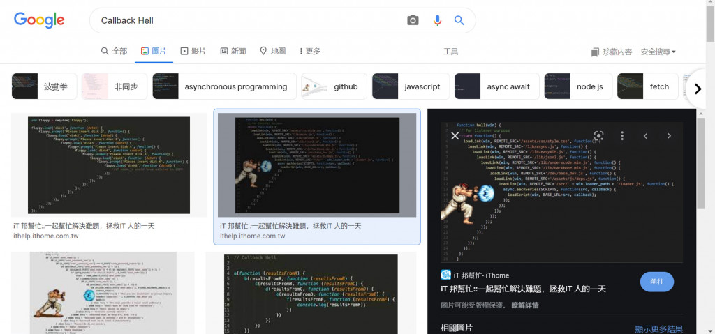Click ithelp.ithome.com.tw under selected result

[x=252, y=236]
